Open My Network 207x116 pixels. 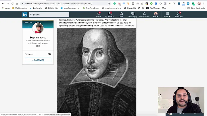click(110, 15)
